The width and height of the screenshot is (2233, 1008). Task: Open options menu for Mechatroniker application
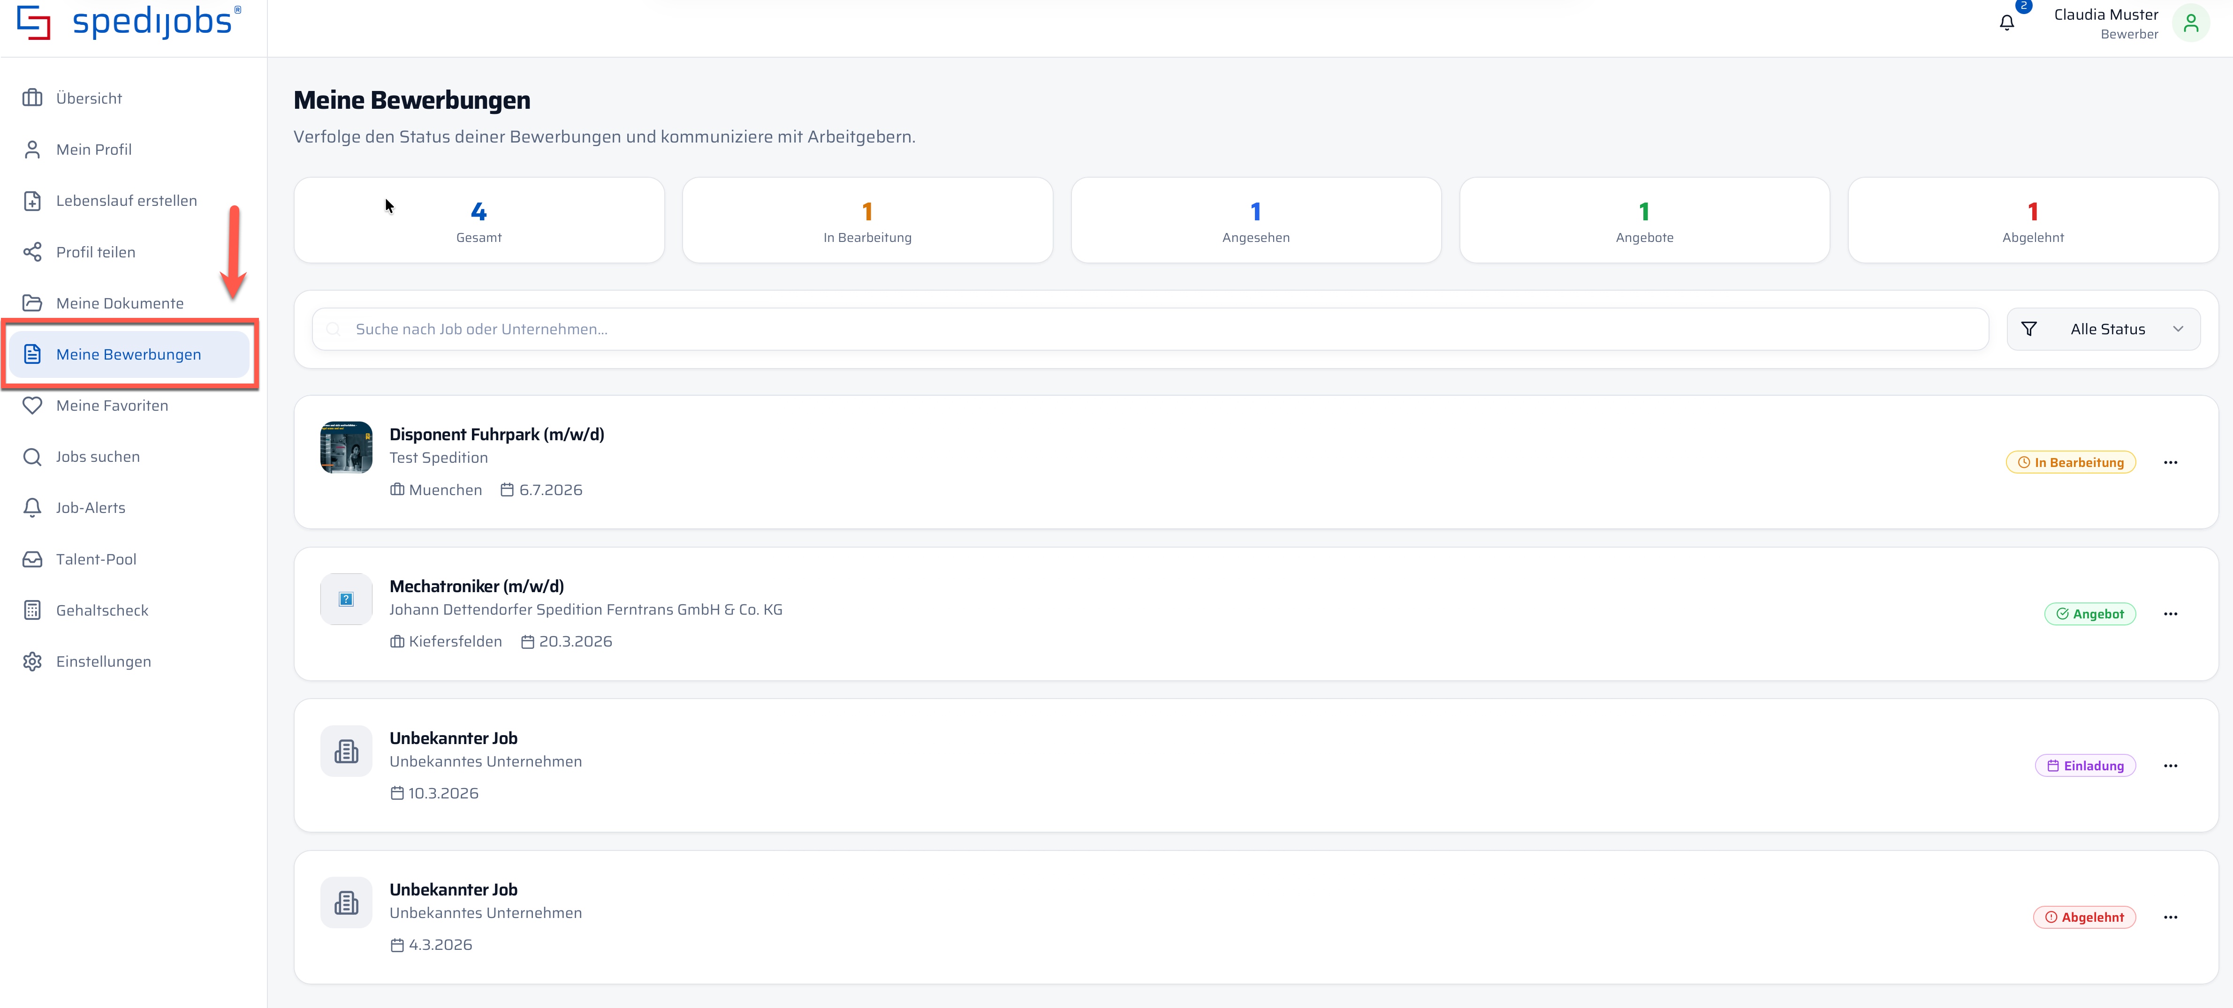click(2170, 614)
